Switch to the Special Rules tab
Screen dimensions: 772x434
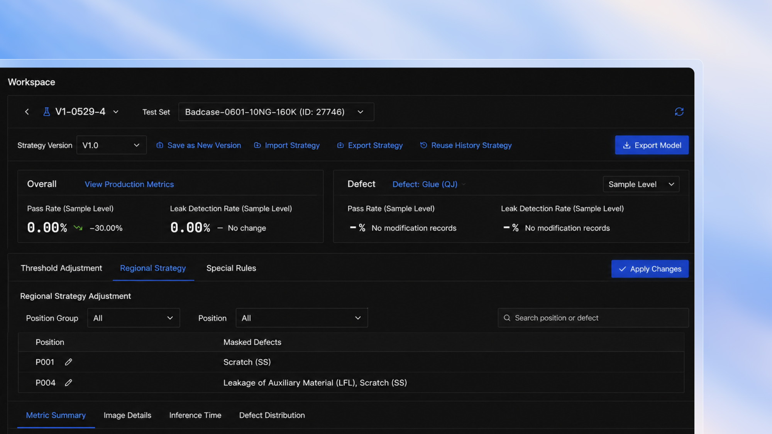point(231,268)
